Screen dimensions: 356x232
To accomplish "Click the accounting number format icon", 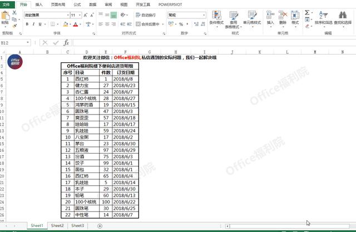I will (x=171, y=24).
